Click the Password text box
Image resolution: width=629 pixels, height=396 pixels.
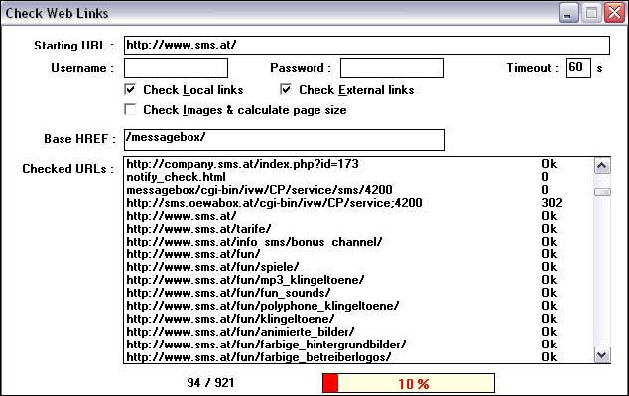(x=392, y=68)
